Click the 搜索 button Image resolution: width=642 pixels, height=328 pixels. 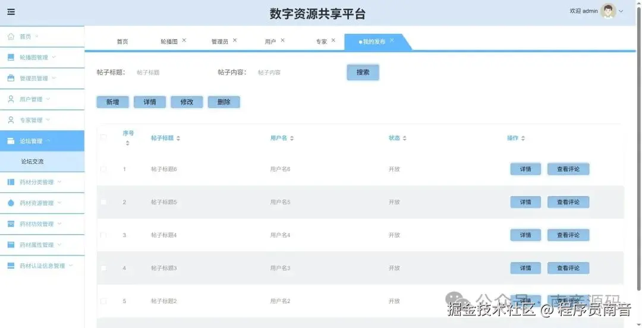pyautogui.click(x=363, y=72)
